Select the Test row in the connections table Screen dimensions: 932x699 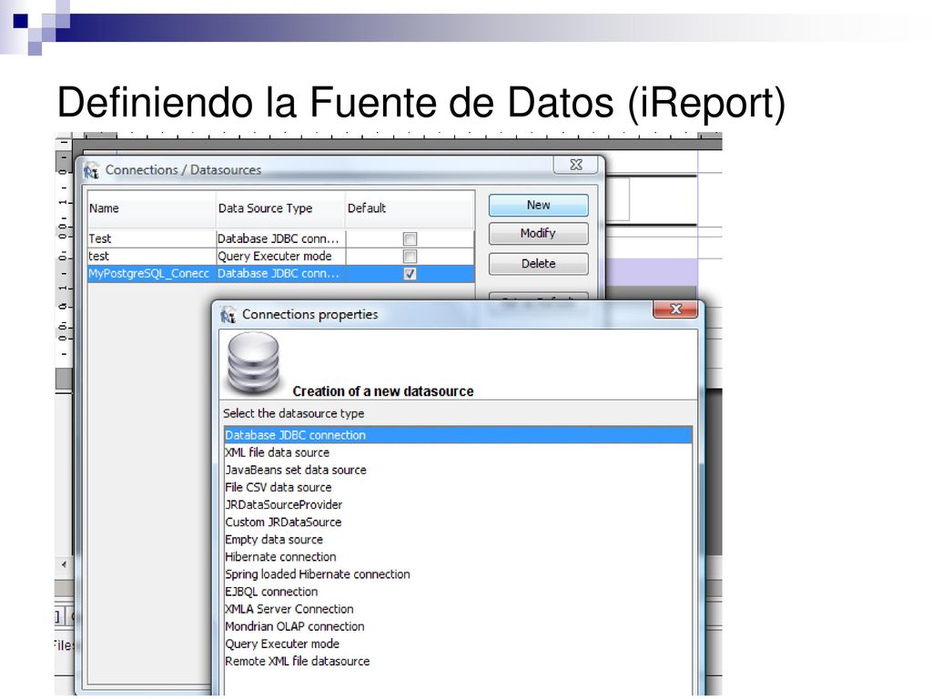click(x=280, y=239)
